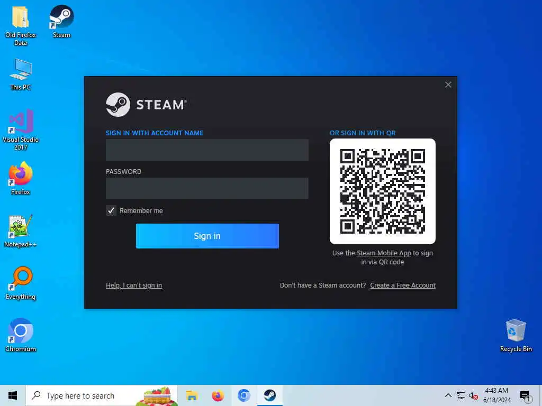Open File Explorer from the taskbar
The image size is (542, 406).
click(x=192, y=395)
